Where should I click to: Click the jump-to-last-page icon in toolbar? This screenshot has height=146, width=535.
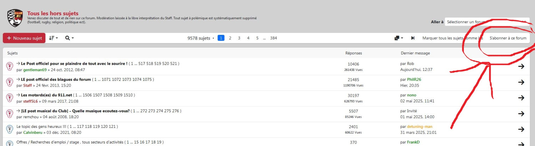click(413, 38)
